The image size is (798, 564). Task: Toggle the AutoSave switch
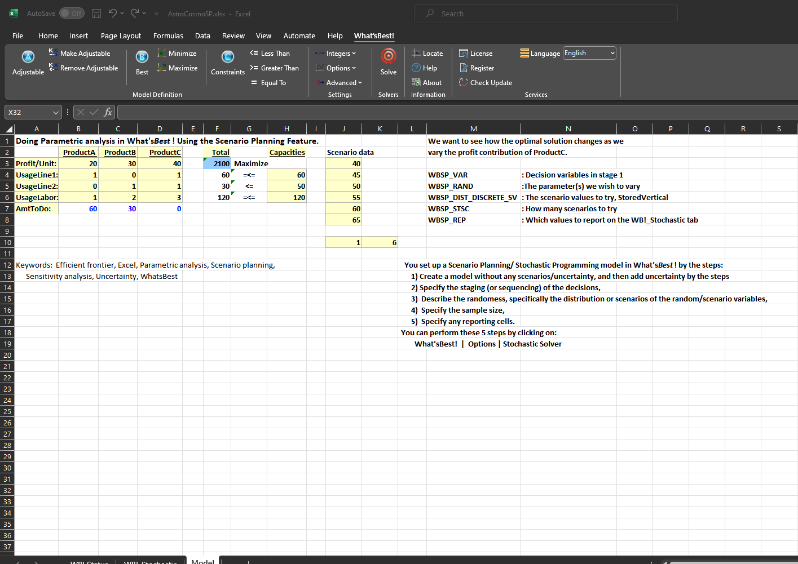(x=72, y=13)
